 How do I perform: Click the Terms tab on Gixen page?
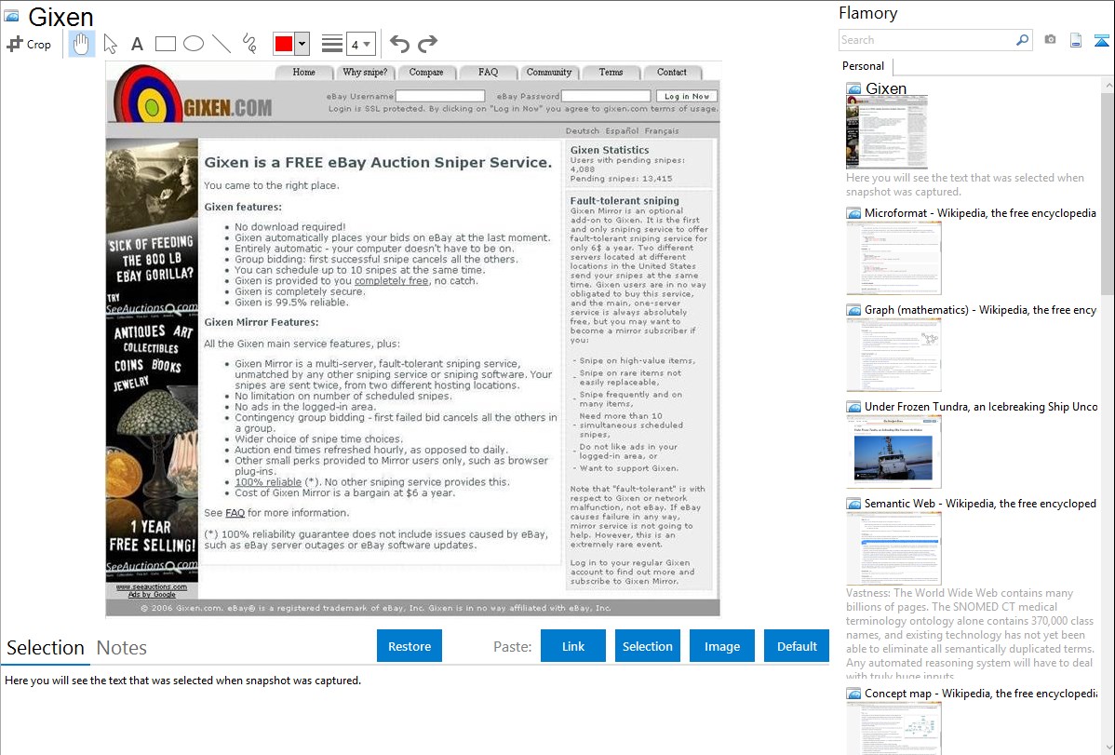coord(611,72)
